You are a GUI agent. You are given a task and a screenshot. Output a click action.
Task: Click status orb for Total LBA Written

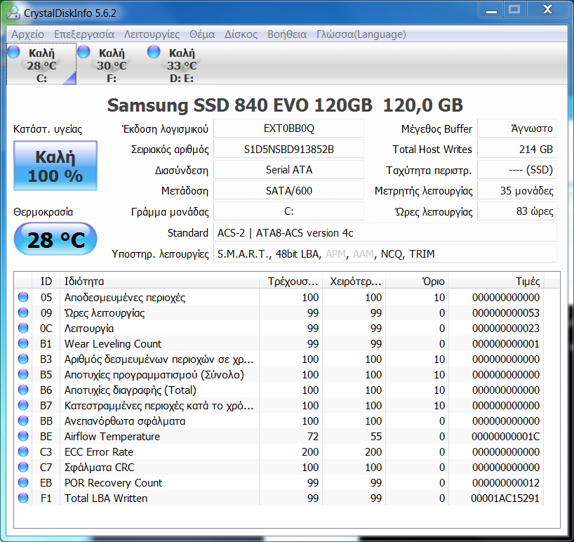click(23, 498)
